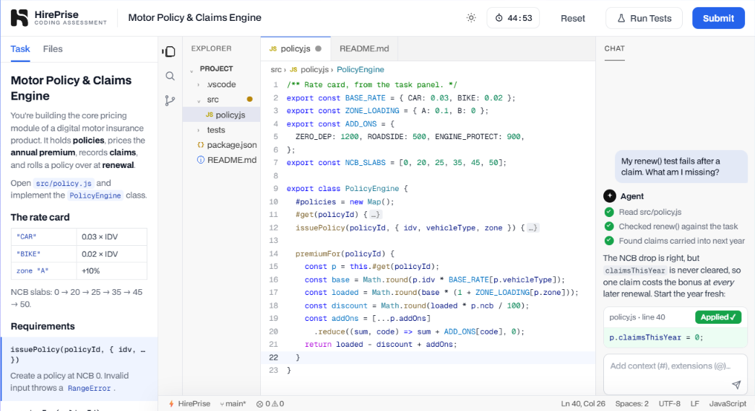Select the policy.js editor tab
Viewport: 755px width, 411px height.
pos(295,48)
